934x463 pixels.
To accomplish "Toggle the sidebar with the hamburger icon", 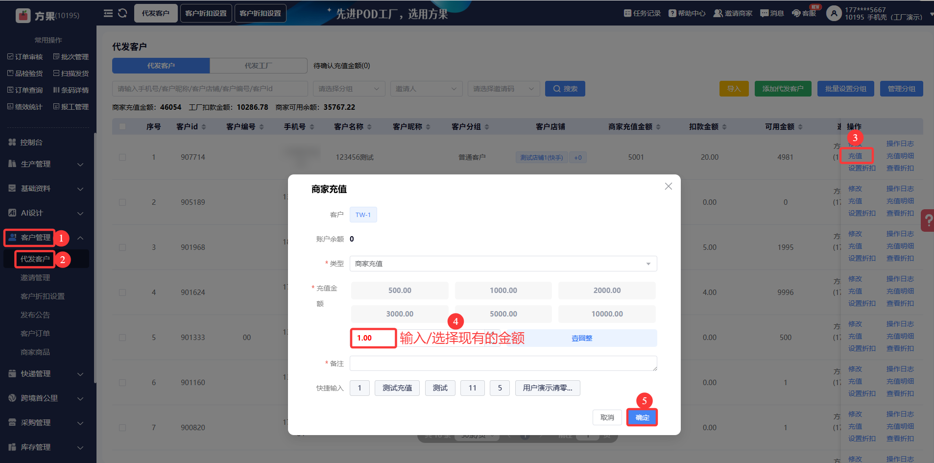I will coord(108,13).
